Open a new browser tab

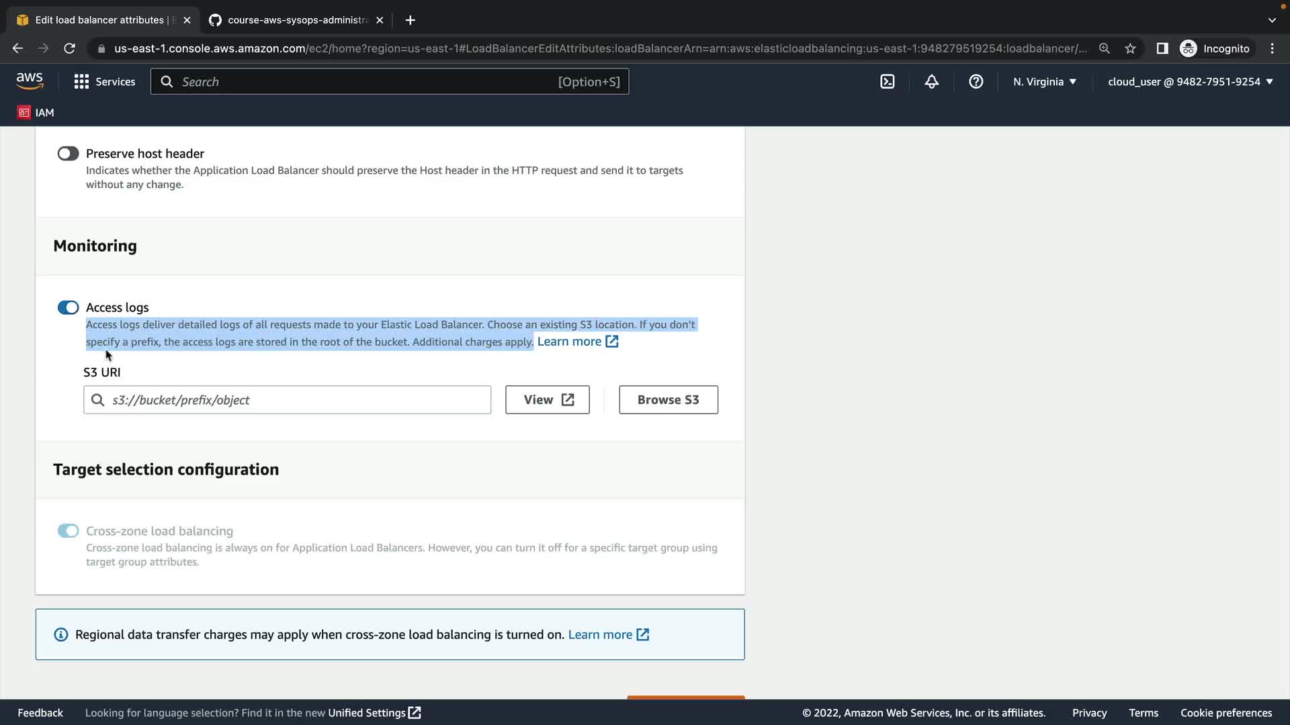[410, 20]
